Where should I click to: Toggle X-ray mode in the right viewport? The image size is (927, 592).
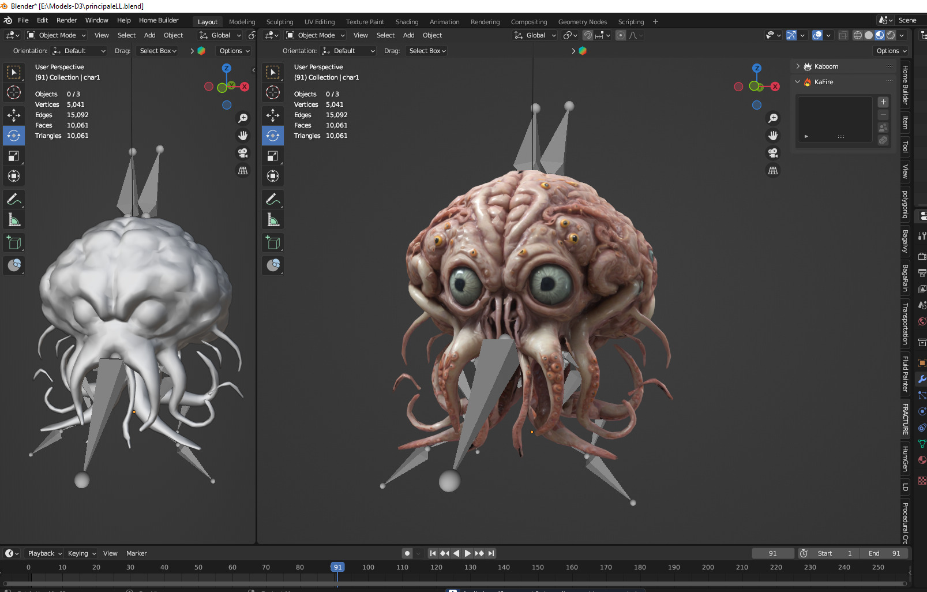pos(843,35)
